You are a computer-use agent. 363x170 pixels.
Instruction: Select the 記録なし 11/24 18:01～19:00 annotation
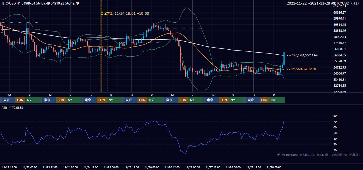click(125, 13)
